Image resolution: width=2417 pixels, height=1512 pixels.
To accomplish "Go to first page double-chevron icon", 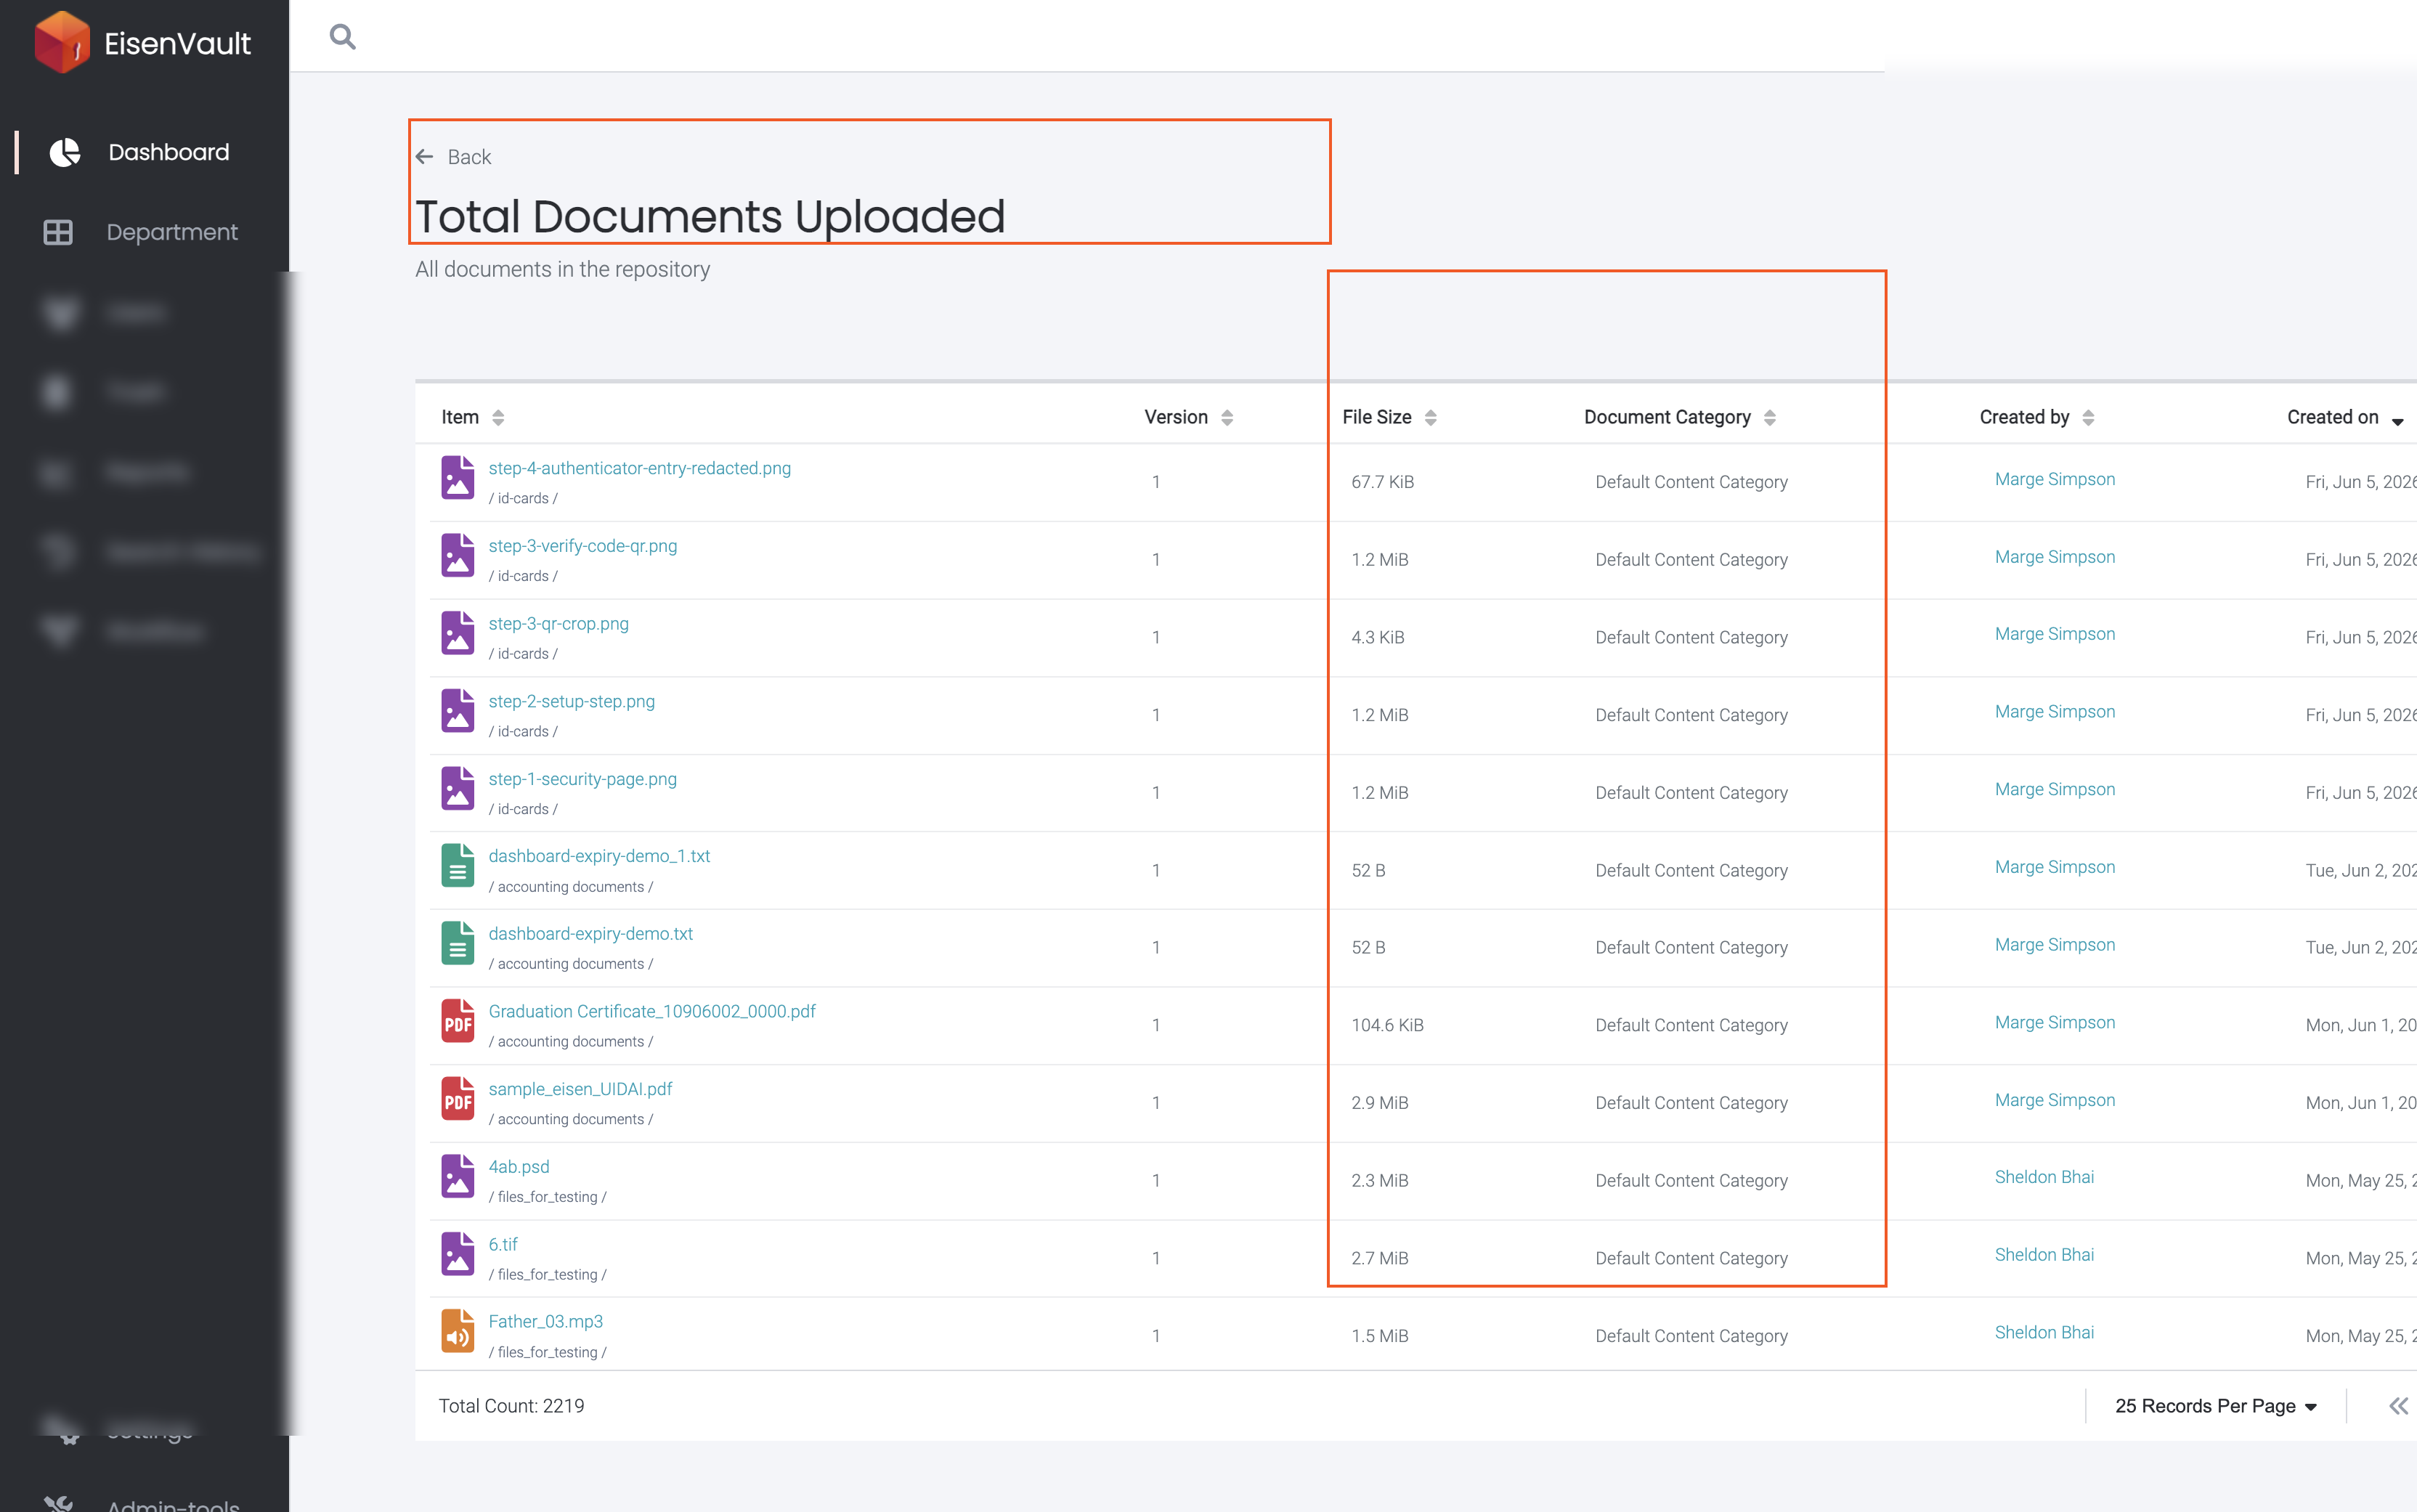I will click(x=2399, y=1406).
